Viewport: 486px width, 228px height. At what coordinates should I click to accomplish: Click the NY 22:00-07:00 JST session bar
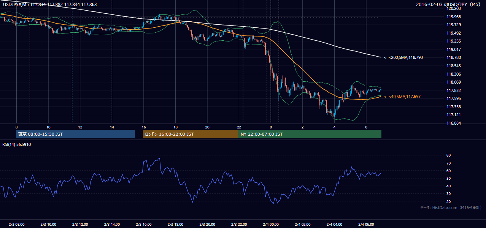click(x=310, y=134)
